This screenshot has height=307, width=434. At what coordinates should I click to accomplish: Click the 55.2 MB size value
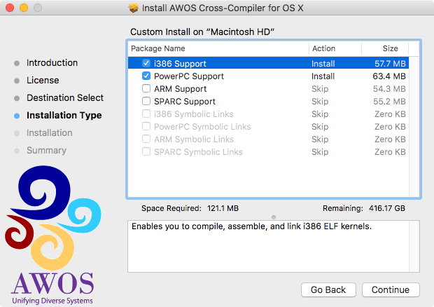tap(389, 102)
